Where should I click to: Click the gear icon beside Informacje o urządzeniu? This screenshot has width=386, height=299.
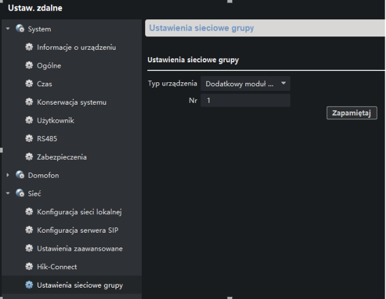pos(29,47)
